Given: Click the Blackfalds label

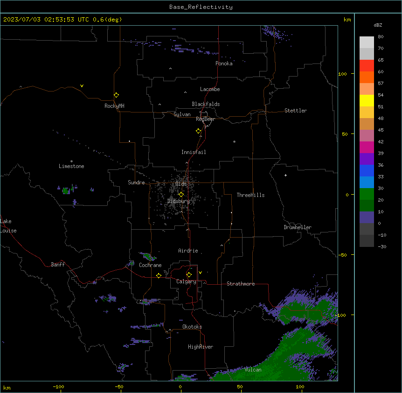Looking at the screenshot, I should [206, 104].
